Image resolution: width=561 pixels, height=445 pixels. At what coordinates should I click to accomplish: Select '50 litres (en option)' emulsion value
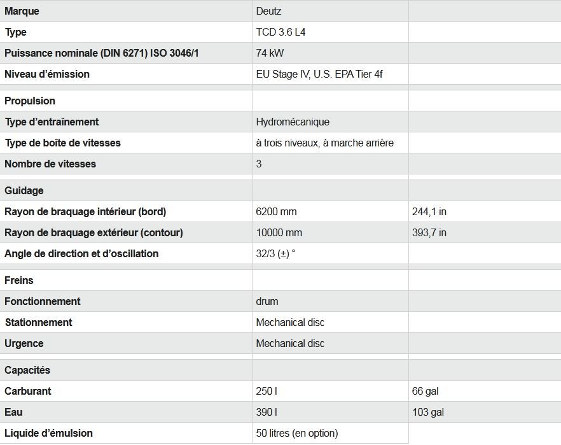[297, 433]
